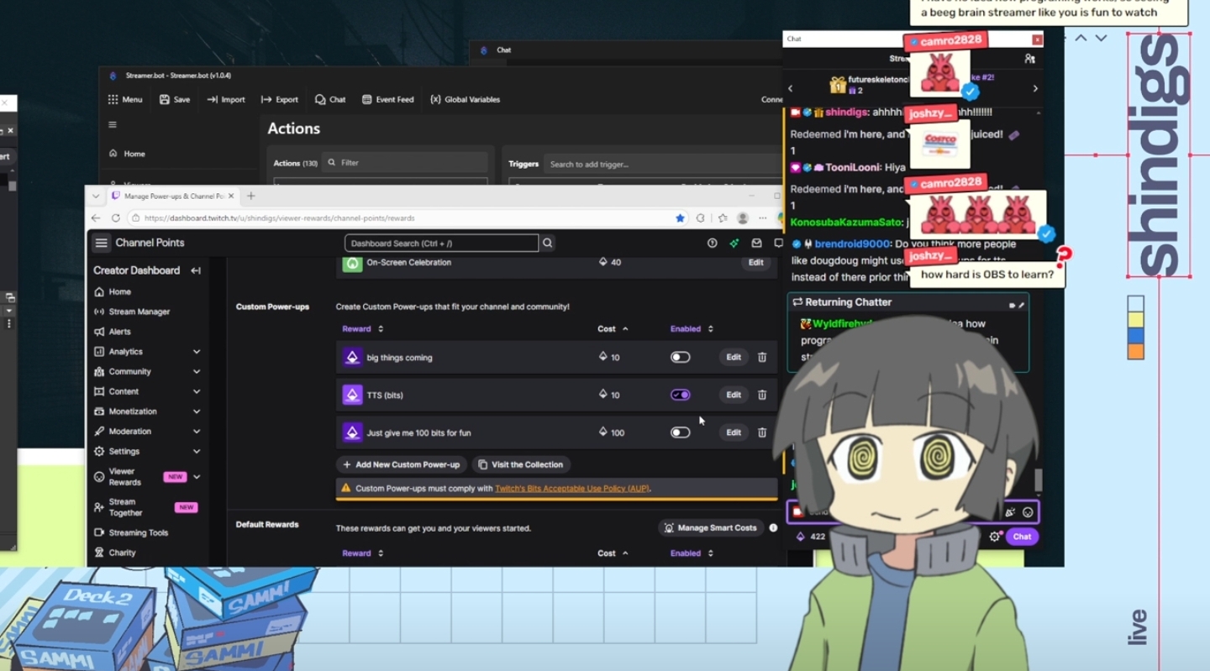Click the power-up icon in chat input
Viewport: 1210px width, 671px height.
(x=1010, y=512)
